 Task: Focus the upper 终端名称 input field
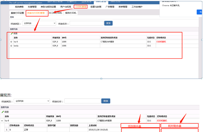pyautogui.click(x=86, y=23)
